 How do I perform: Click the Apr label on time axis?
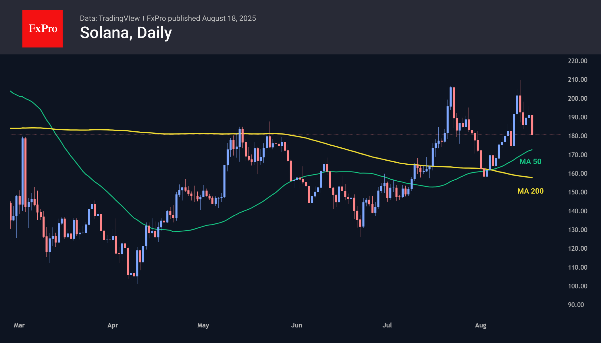pyautogui.click(x=113, y=325)
